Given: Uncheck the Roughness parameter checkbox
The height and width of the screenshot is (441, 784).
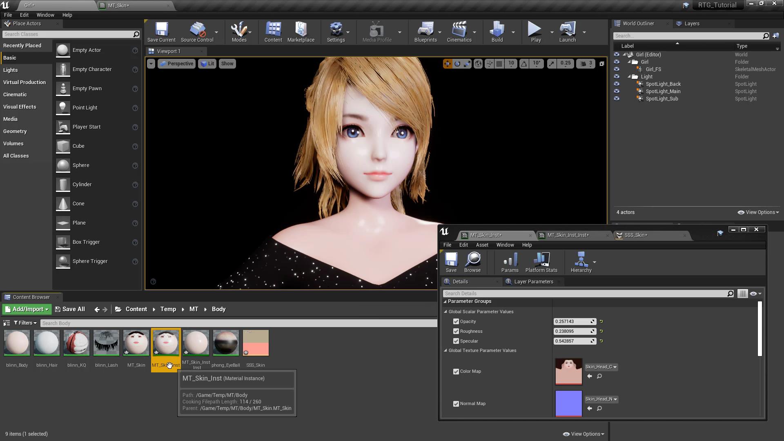Looking at the screenshot, I should coord(456,331).
